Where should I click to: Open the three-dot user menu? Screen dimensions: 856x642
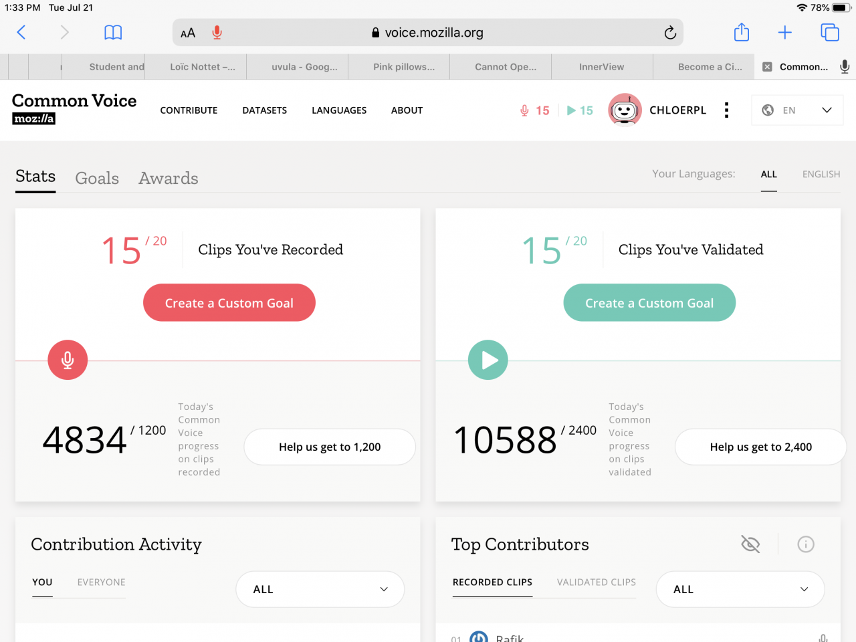click(726, 110)
